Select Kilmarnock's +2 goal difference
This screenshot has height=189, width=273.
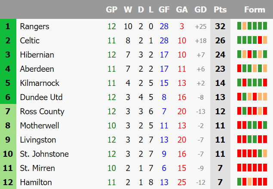pos(200,83)
